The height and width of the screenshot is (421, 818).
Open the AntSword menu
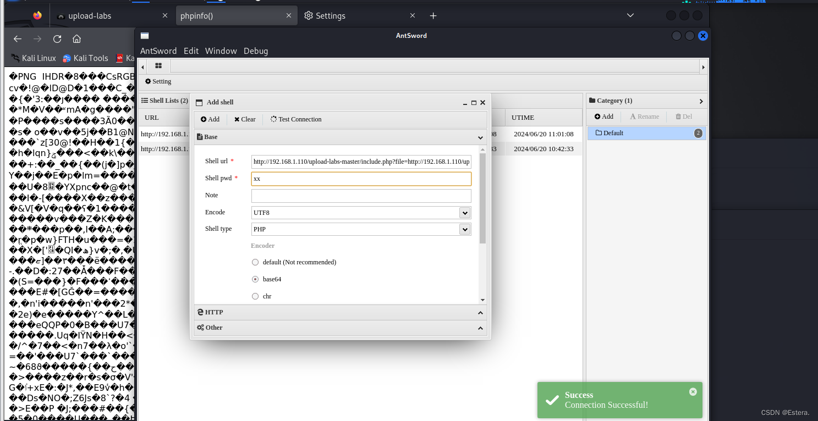(x=158, y=51)
